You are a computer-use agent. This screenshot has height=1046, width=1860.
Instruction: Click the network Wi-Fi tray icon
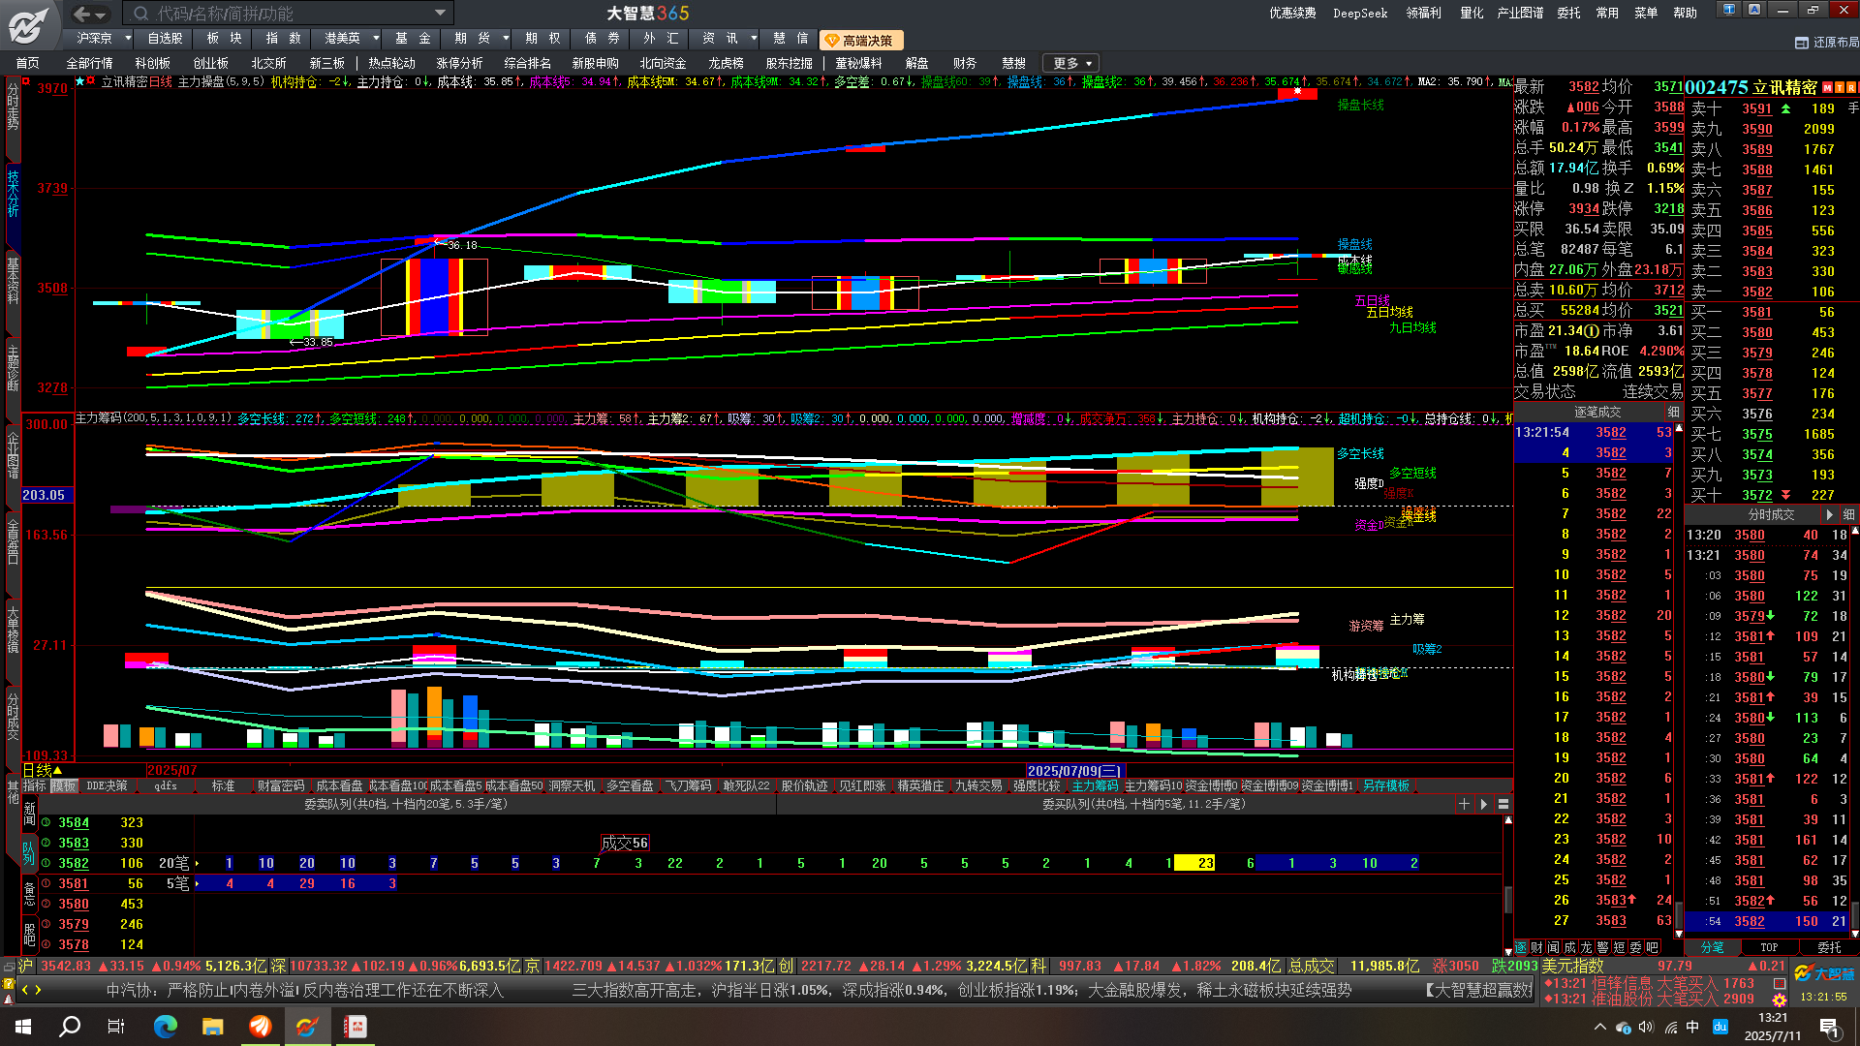pos(1670,1027)
